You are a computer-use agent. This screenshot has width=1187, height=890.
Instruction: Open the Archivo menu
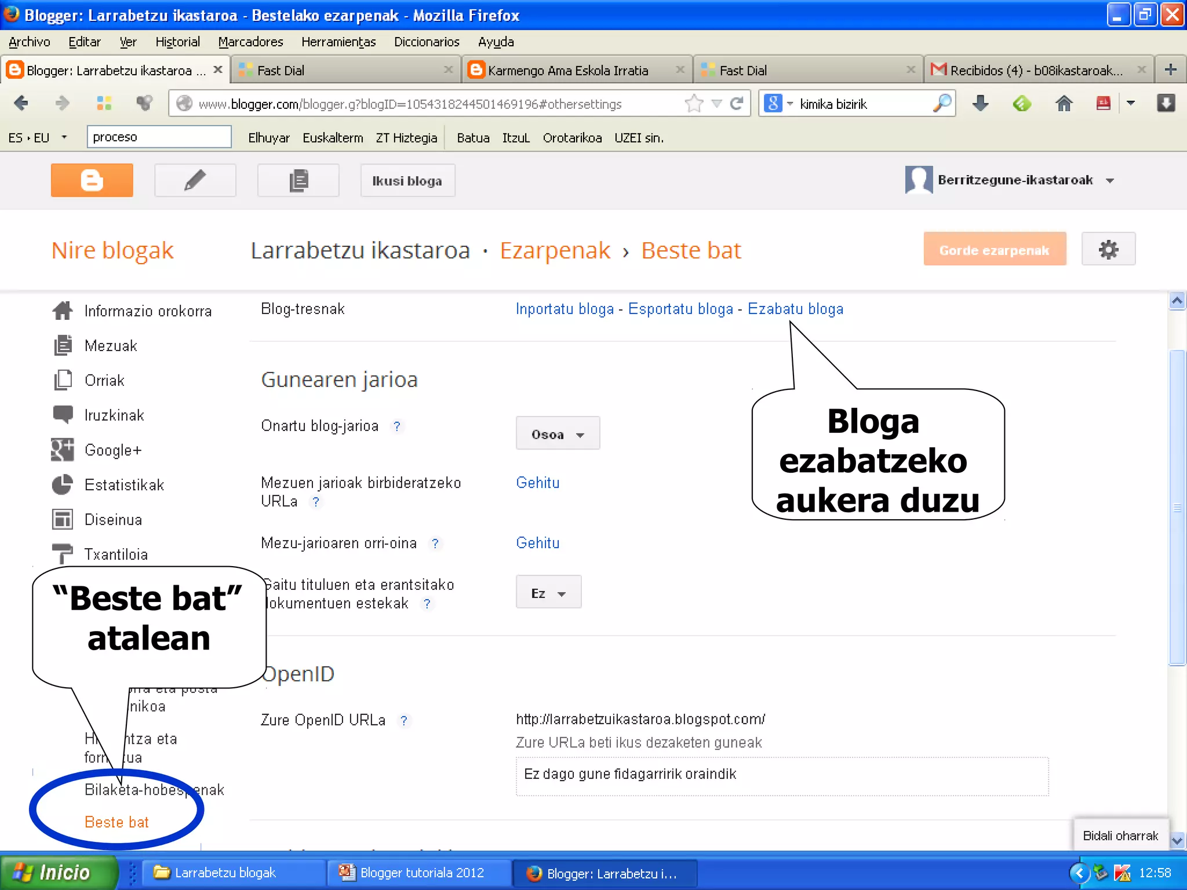point(30,42)
